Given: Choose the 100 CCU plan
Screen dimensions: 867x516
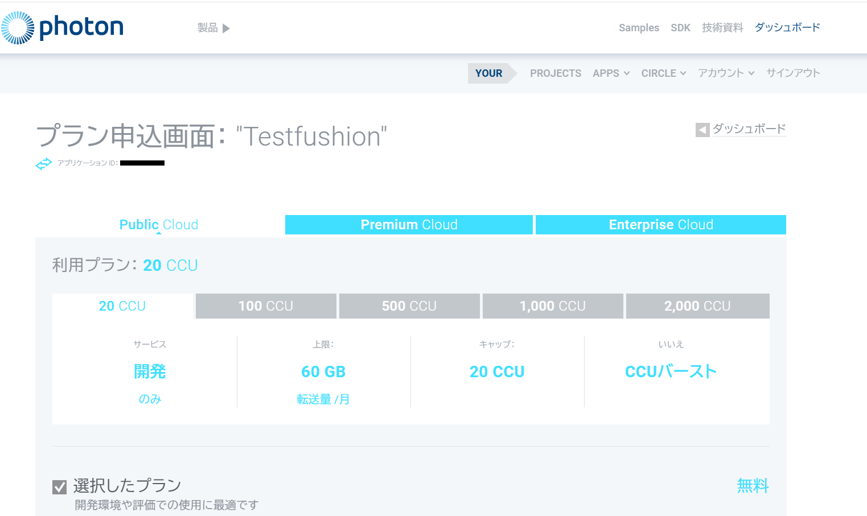Looking at the screenshot, I should (265, 306).
